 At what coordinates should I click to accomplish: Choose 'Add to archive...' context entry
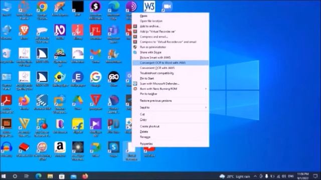tap(171, 26)
